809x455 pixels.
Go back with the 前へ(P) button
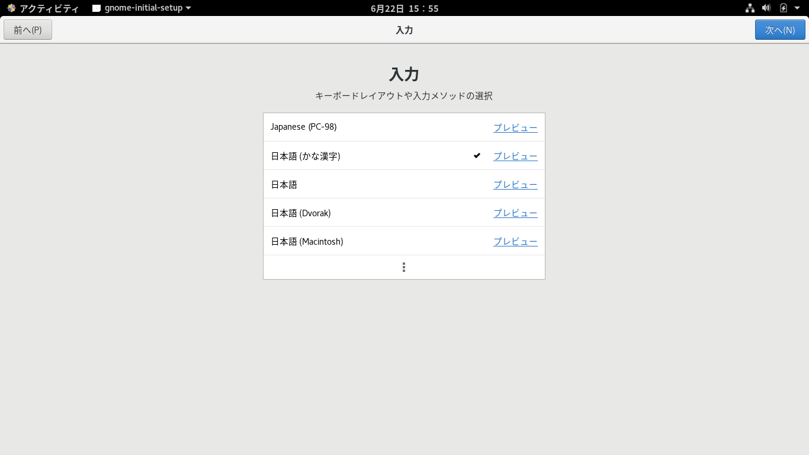(28, 30)
